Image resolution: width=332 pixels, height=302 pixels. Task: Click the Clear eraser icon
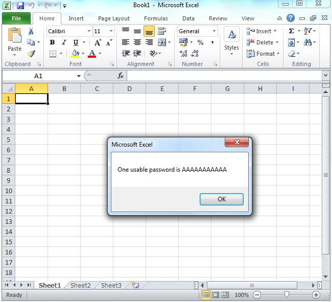[292, 54]
